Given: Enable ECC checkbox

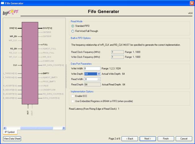Looking at the screenshot, I should coord(73,96).
